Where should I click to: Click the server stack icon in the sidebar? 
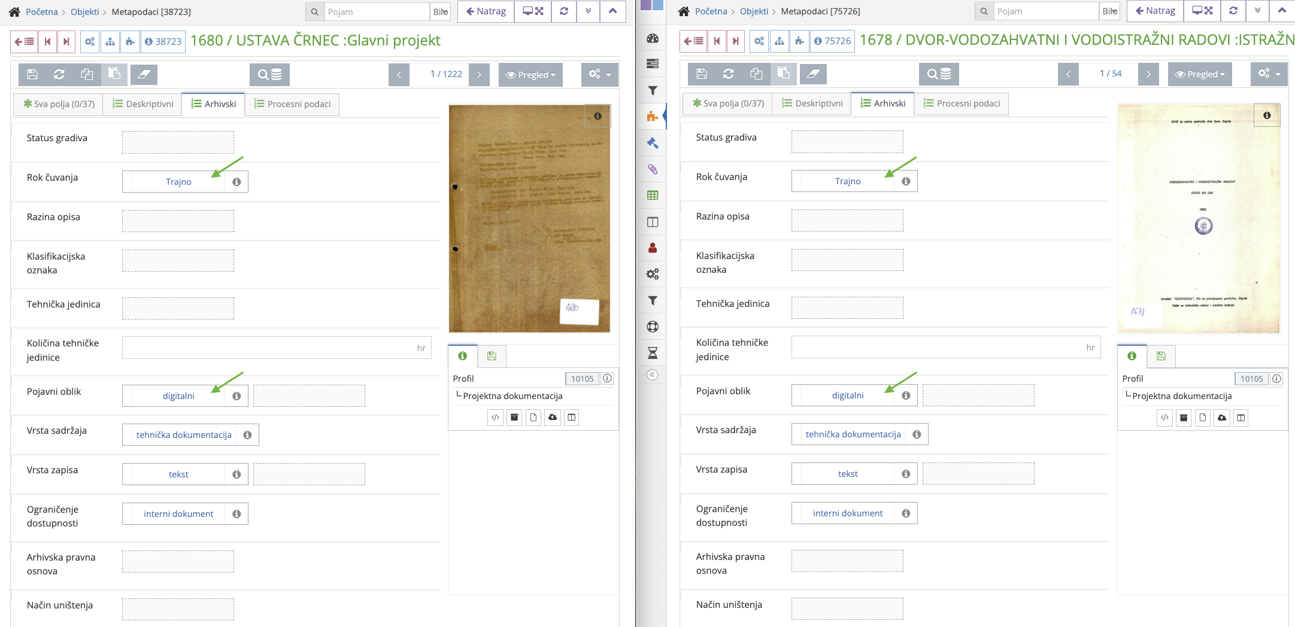pos(653,64)
